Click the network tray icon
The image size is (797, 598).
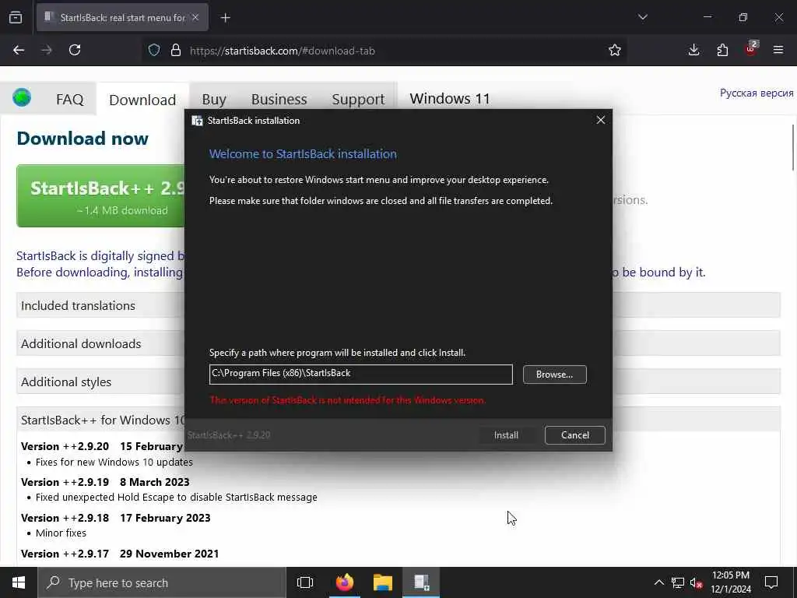[x=678, y=582]
